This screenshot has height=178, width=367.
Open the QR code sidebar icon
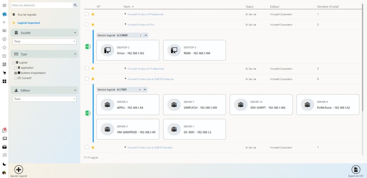[x=4, y=64]
